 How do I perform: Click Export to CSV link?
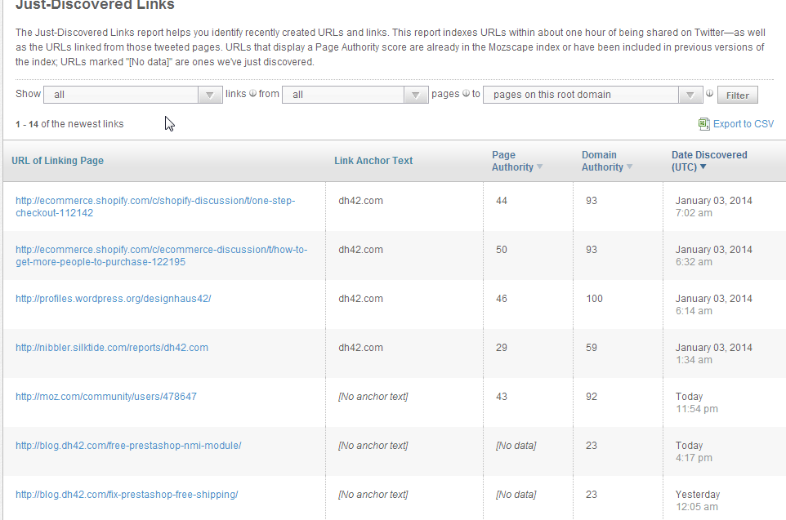744,124
